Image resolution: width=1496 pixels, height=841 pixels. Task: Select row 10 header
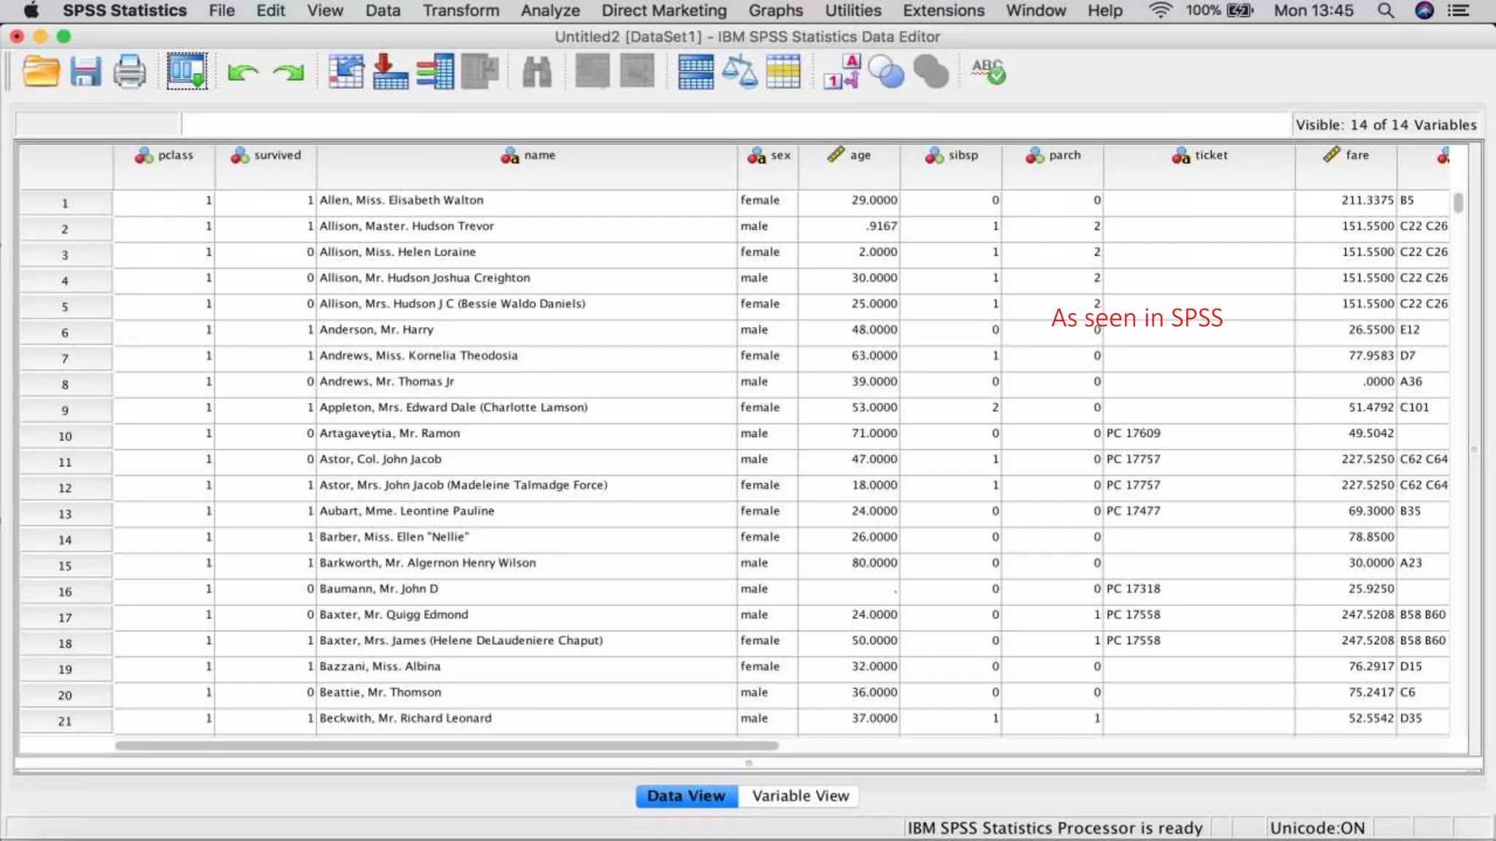(65, 436)
